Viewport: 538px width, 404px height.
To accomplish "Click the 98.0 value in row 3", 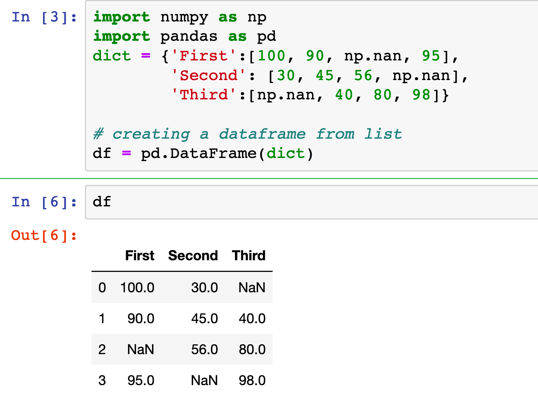I will (x=252, y=380).
